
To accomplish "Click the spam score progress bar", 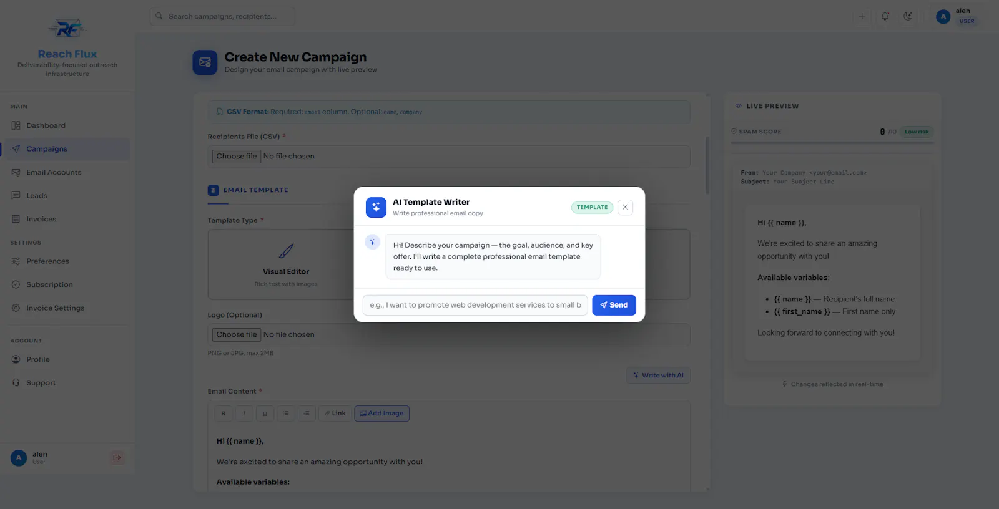I will pos(832,143).
